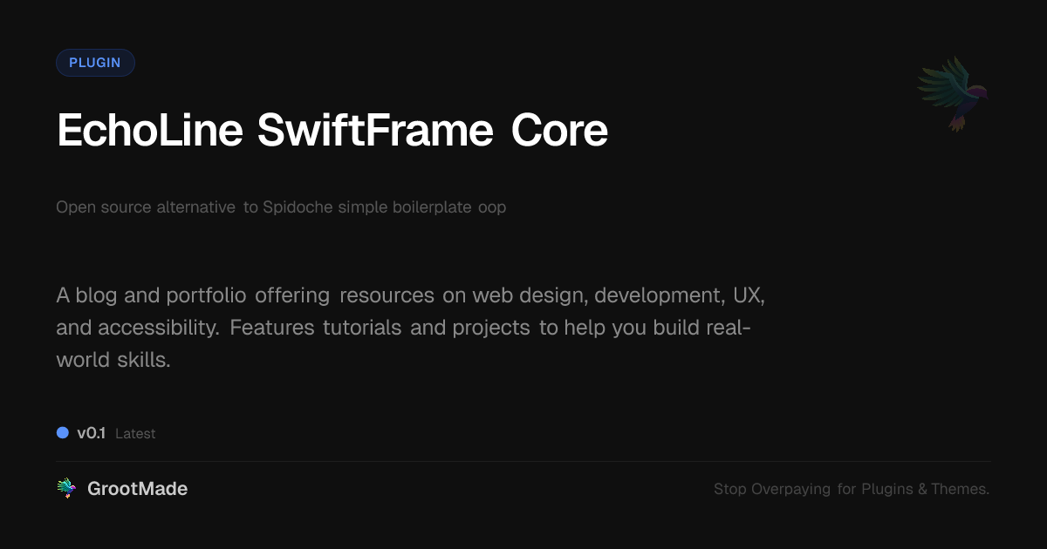Select the blog and portfolio description paragraph
1047x549 pixels.
tap(411, 327)
